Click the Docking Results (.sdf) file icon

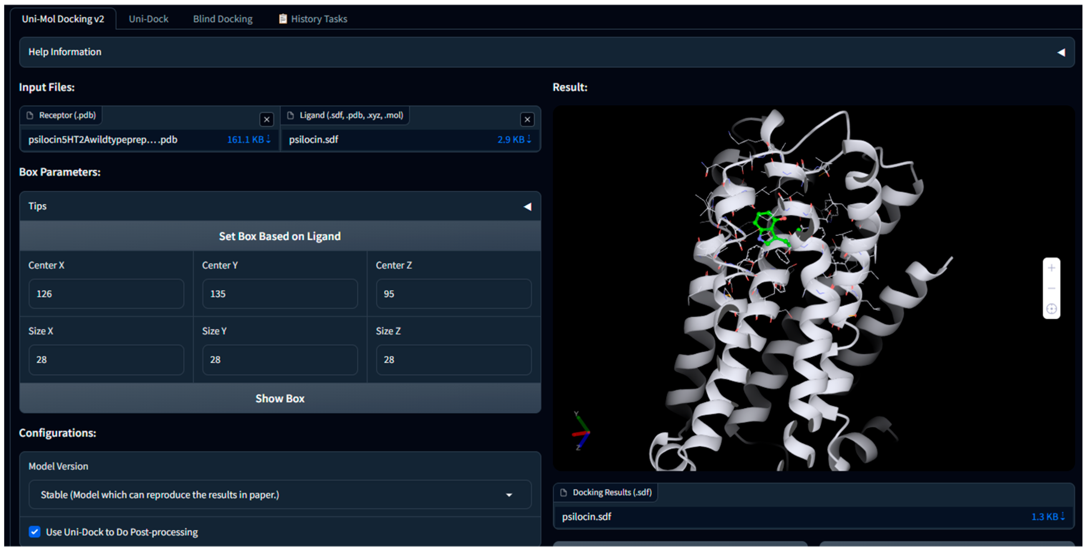[563, 493]
